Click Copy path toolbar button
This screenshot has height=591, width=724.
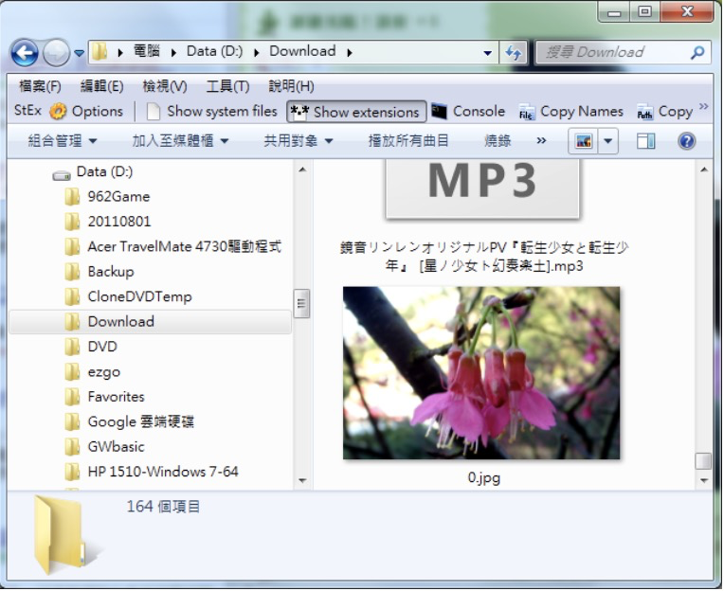[x=665, y=112]
